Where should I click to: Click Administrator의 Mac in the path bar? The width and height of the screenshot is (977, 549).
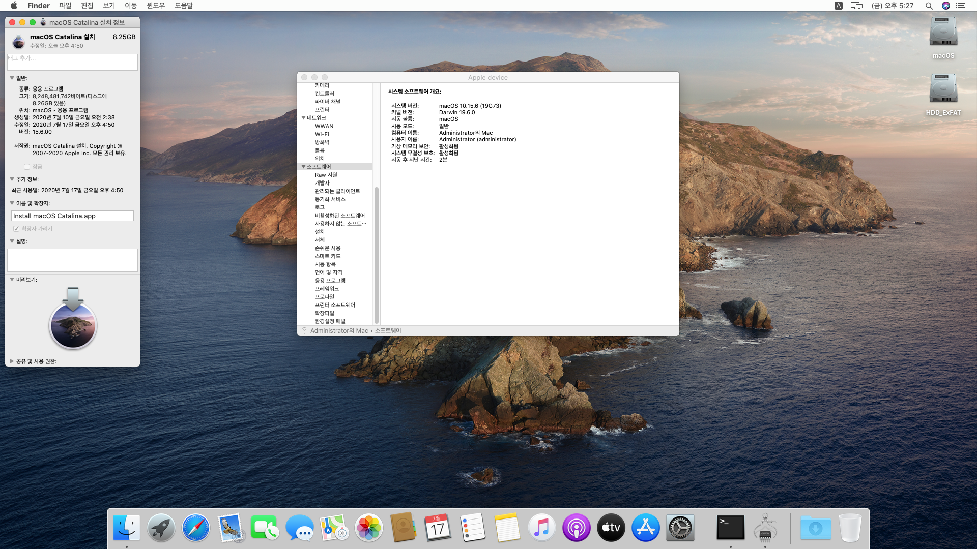(339, 331)
